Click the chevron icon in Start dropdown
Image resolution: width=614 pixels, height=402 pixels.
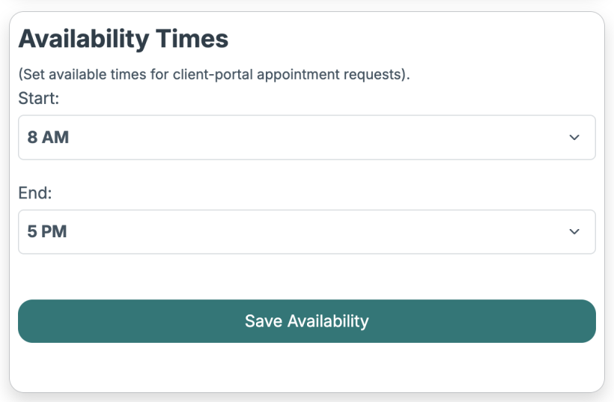(x=574, y=138)
